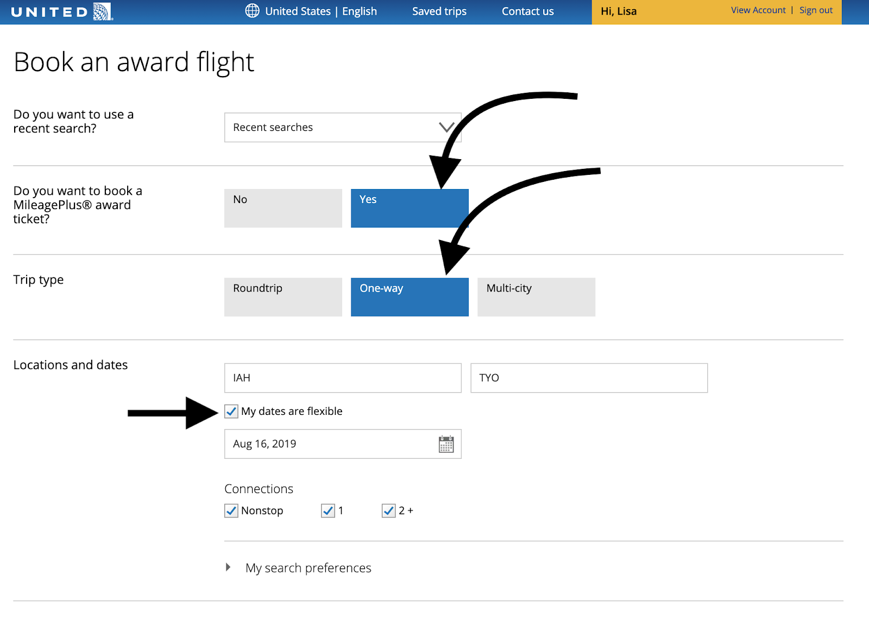The width and height of the screenshot is (869, 618).
Task: Toggle the 1 connection checkbox
Action: [x=328, y=510]
